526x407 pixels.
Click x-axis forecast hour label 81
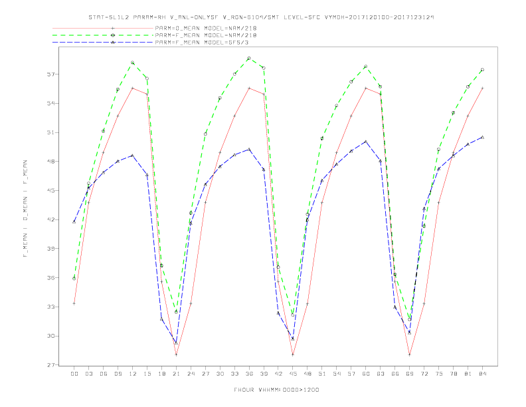coord(468,374)
